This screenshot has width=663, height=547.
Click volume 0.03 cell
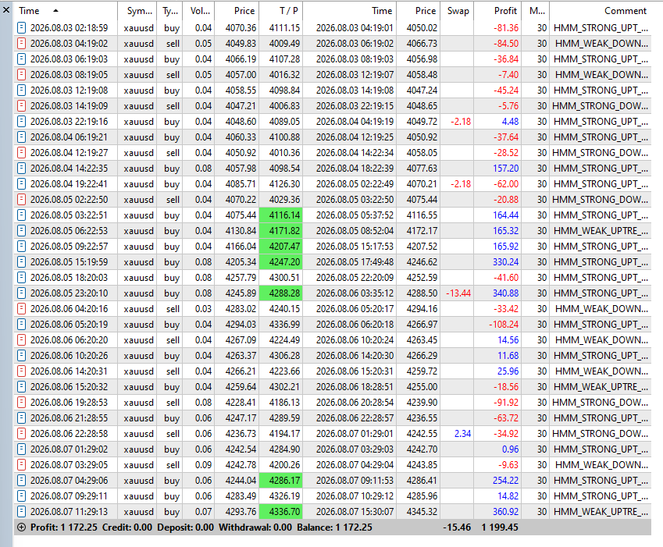click(203, 309)
